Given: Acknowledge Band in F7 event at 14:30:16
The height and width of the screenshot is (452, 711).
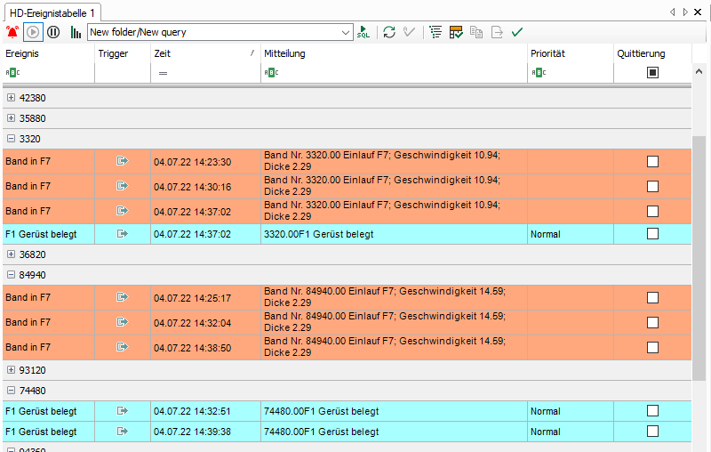Looking at the screenshot, I should 652,187.
